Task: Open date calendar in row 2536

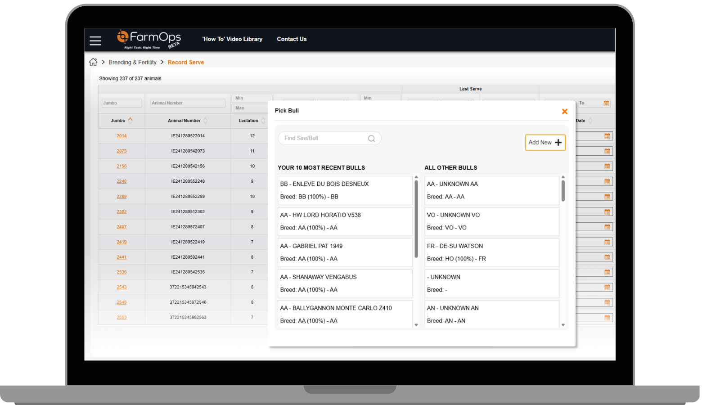Action: coord(607,272)
